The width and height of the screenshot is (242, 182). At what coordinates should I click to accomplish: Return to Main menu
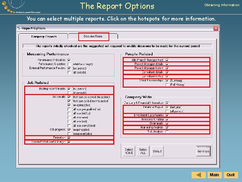pyautogui.click(x=214, y=175)
